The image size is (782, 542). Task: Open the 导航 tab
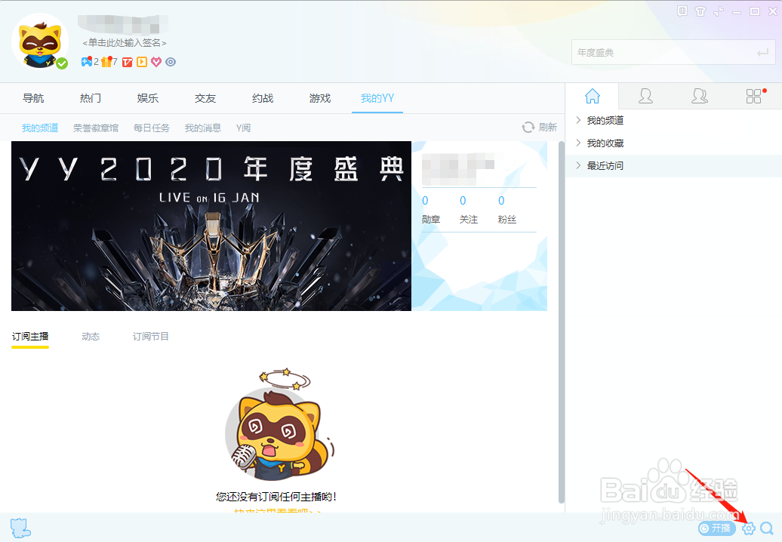(33, 98)
